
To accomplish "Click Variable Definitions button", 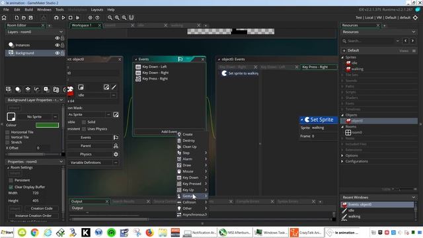I will point(86,163).
